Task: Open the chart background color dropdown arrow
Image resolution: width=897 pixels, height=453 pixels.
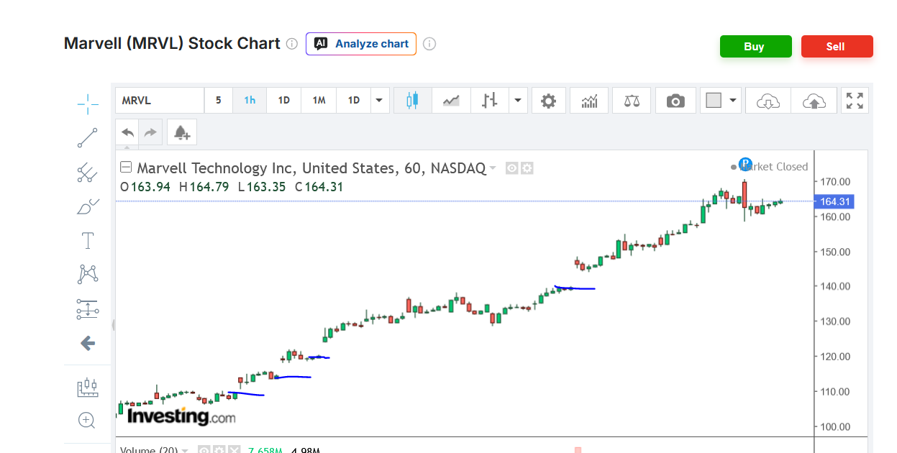Action: (x=734, y=101)
